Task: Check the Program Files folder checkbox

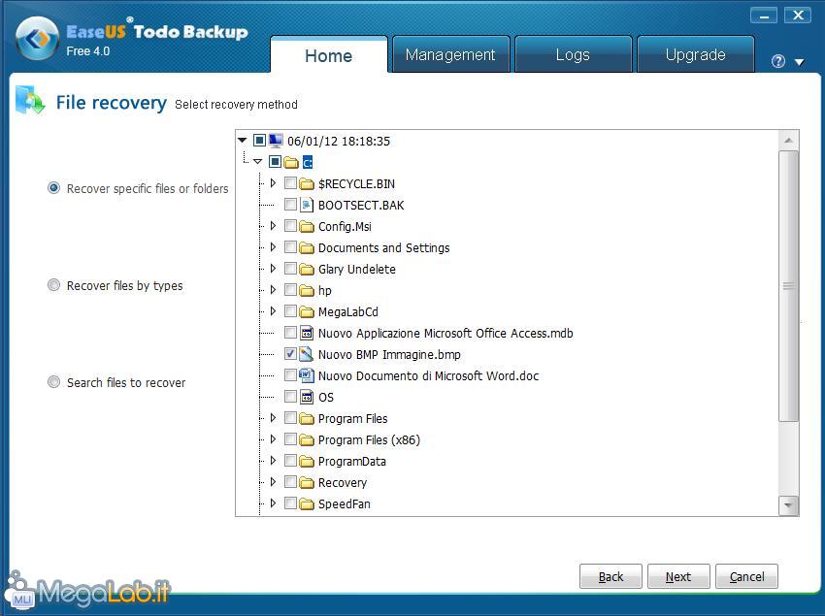Action: click(290, 418)
